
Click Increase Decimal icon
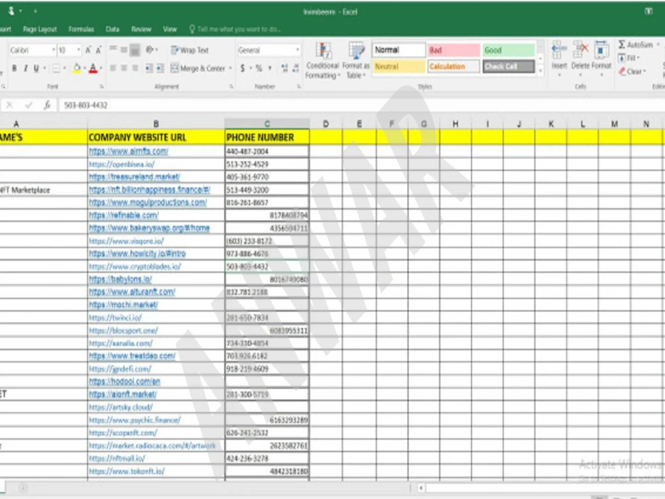coord(284,69)
